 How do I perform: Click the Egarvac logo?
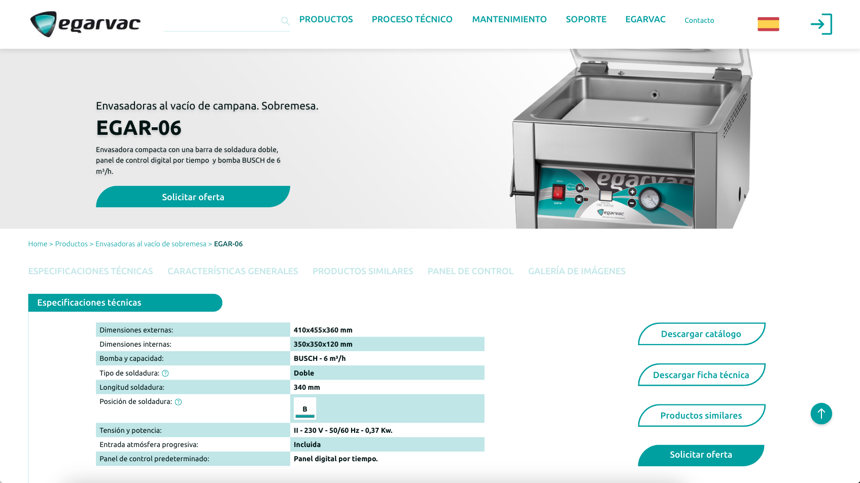coord(85,24)
